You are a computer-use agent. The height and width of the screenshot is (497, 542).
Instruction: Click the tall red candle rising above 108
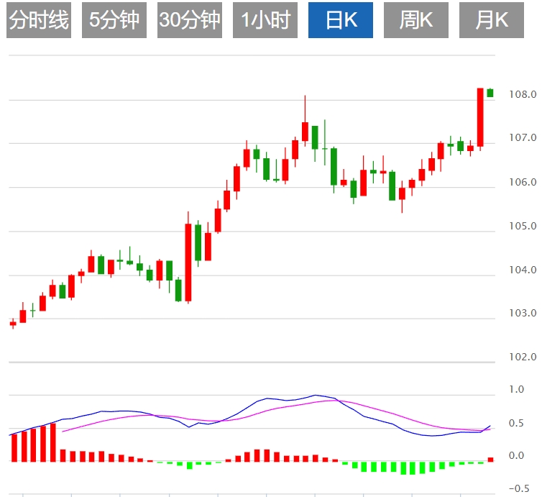pos(480,117)
